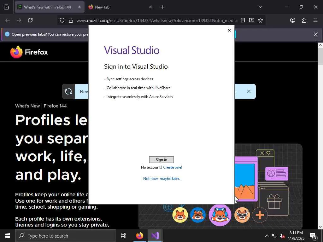The height and width of the screenshot is (242, 323).
Task: Open Task View on the taskbar
Action: pyautogui.click(x=124, y=236)
